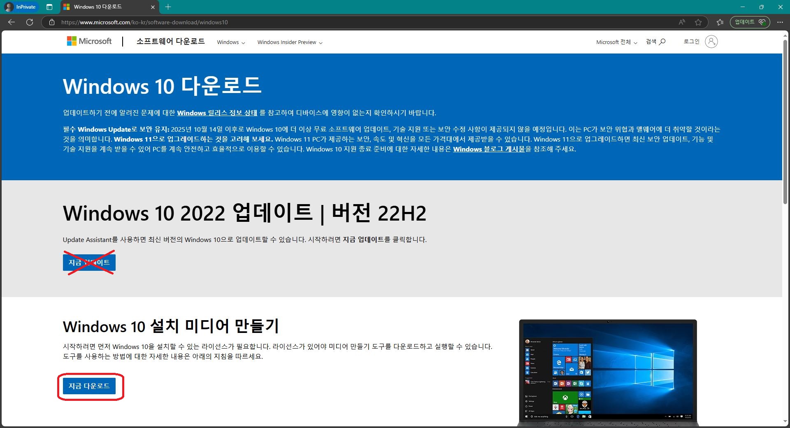Expand Windows Insider Preview dropdown
This screenshot has height=428, width=790.
tap(290, 42)
